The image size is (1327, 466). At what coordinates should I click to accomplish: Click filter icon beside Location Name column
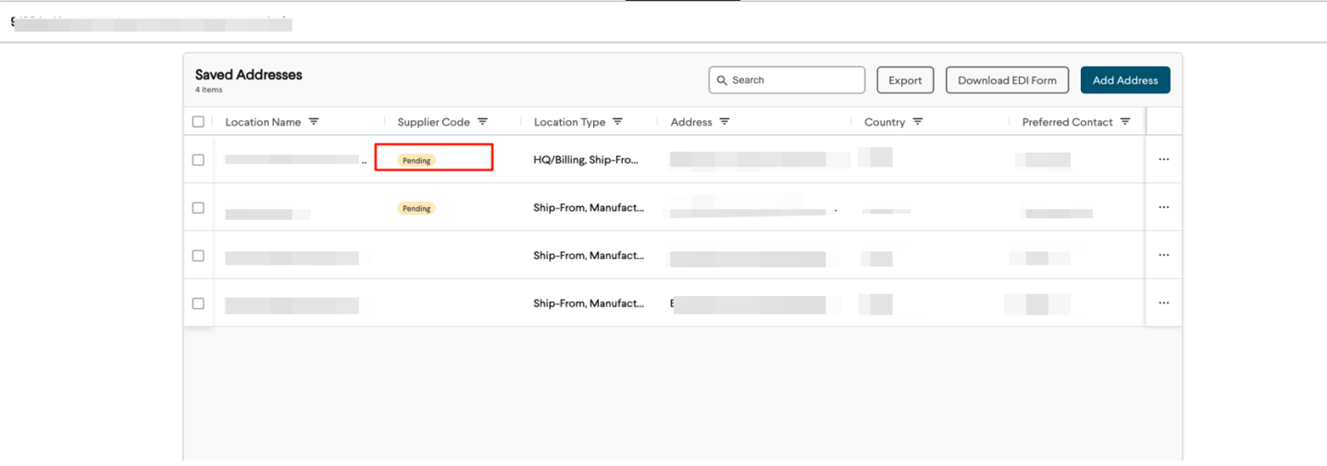(314, 122)
